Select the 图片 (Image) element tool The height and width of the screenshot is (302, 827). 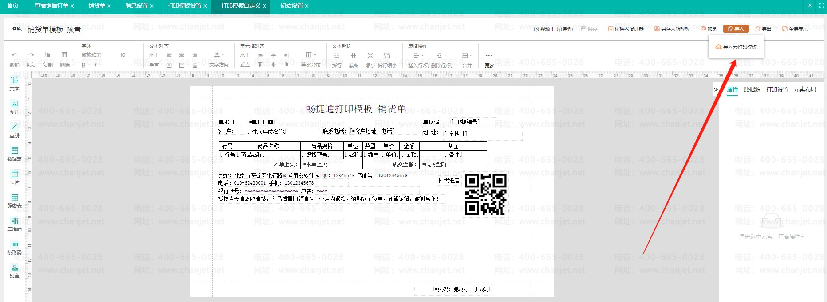pos(14,106)
